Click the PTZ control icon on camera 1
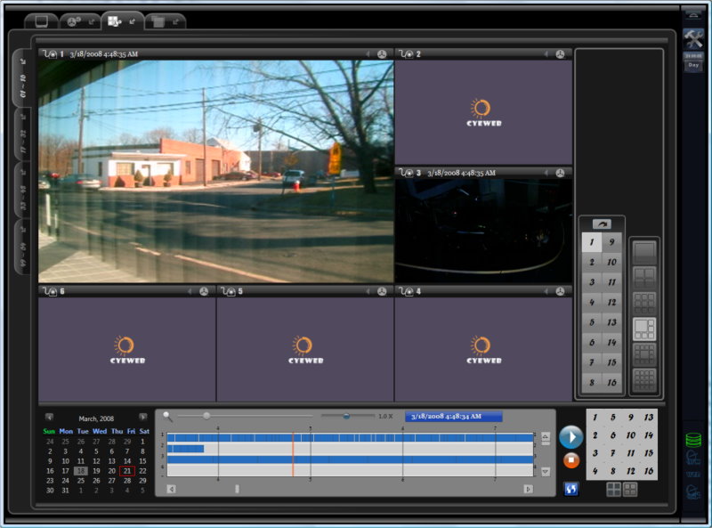Viewport: 712px width, 528px height. (x=382, y=54)
